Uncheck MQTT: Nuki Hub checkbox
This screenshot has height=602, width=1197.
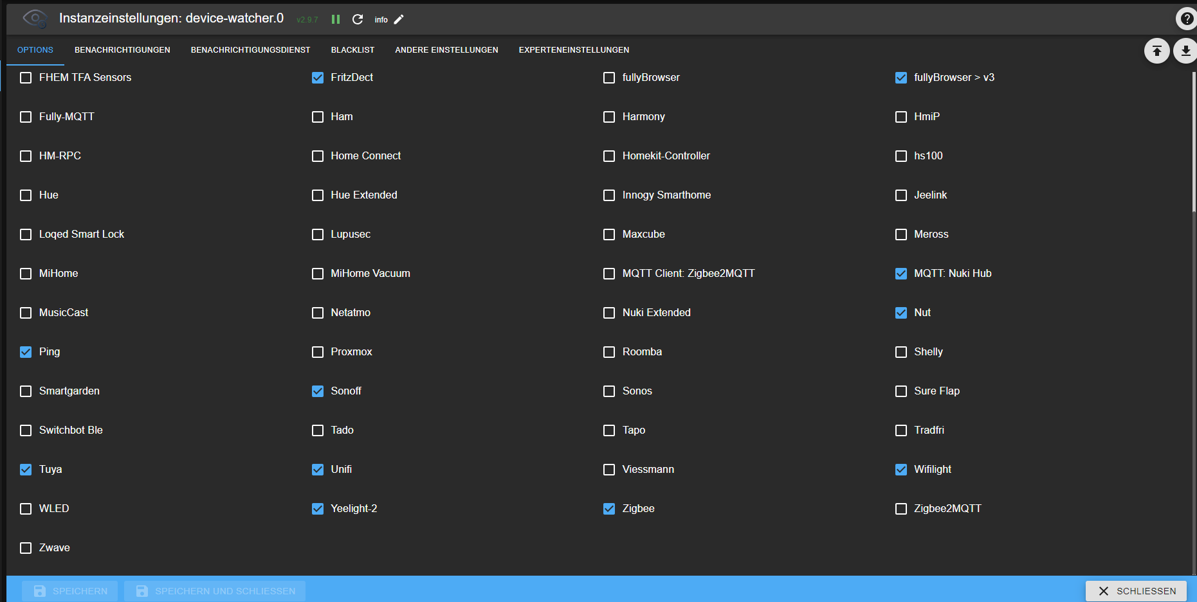tap(901, 274)
